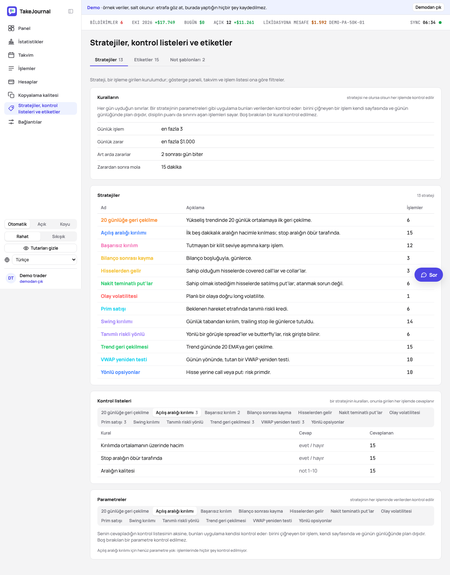The height and width of the screenshot is (575, 450).
Task: Collapse the sidebar with the panel icon
Action: tap(71, 11)
